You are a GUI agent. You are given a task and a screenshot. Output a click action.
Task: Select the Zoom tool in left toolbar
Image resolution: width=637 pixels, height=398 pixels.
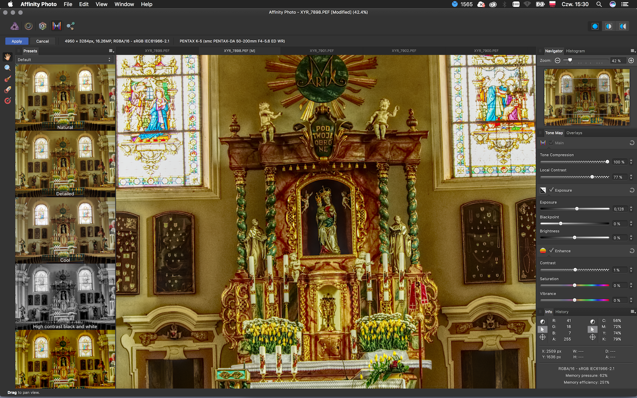(8, 68)
